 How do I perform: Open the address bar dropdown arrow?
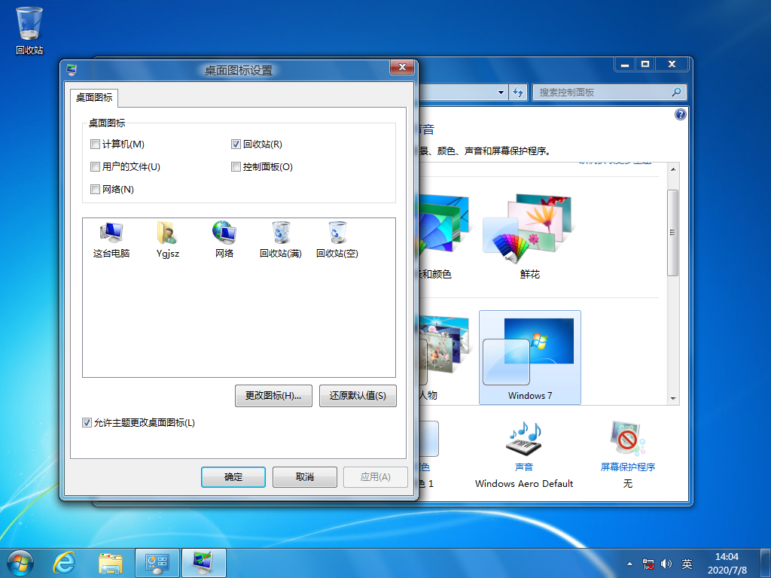[501, 92]
